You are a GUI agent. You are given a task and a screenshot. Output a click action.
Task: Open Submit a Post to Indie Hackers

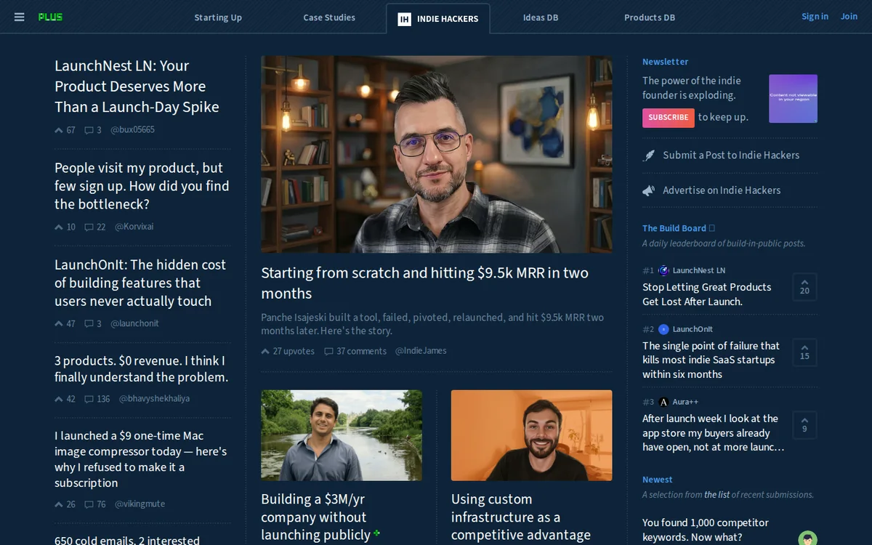731,156
